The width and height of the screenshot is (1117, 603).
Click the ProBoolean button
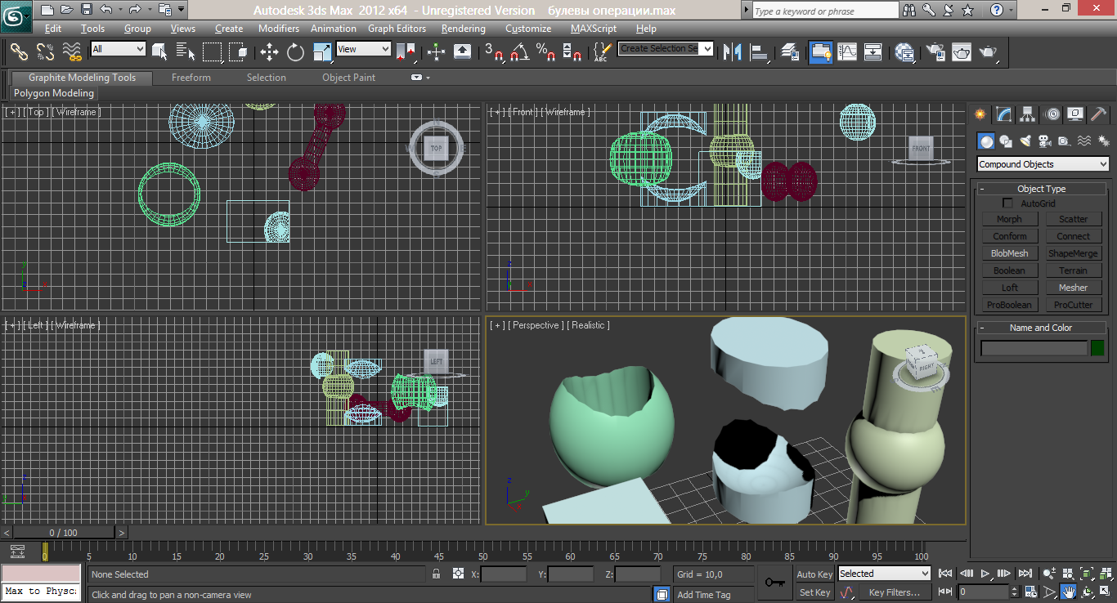[x=1010, y=305]
